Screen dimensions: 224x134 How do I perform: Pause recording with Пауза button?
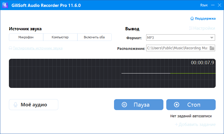[139, 105]
